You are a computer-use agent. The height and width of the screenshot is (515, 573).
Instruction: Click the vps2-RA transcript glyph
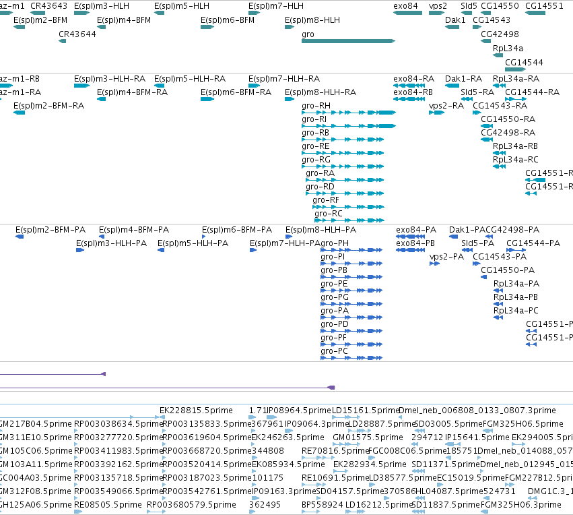(437, 113)
